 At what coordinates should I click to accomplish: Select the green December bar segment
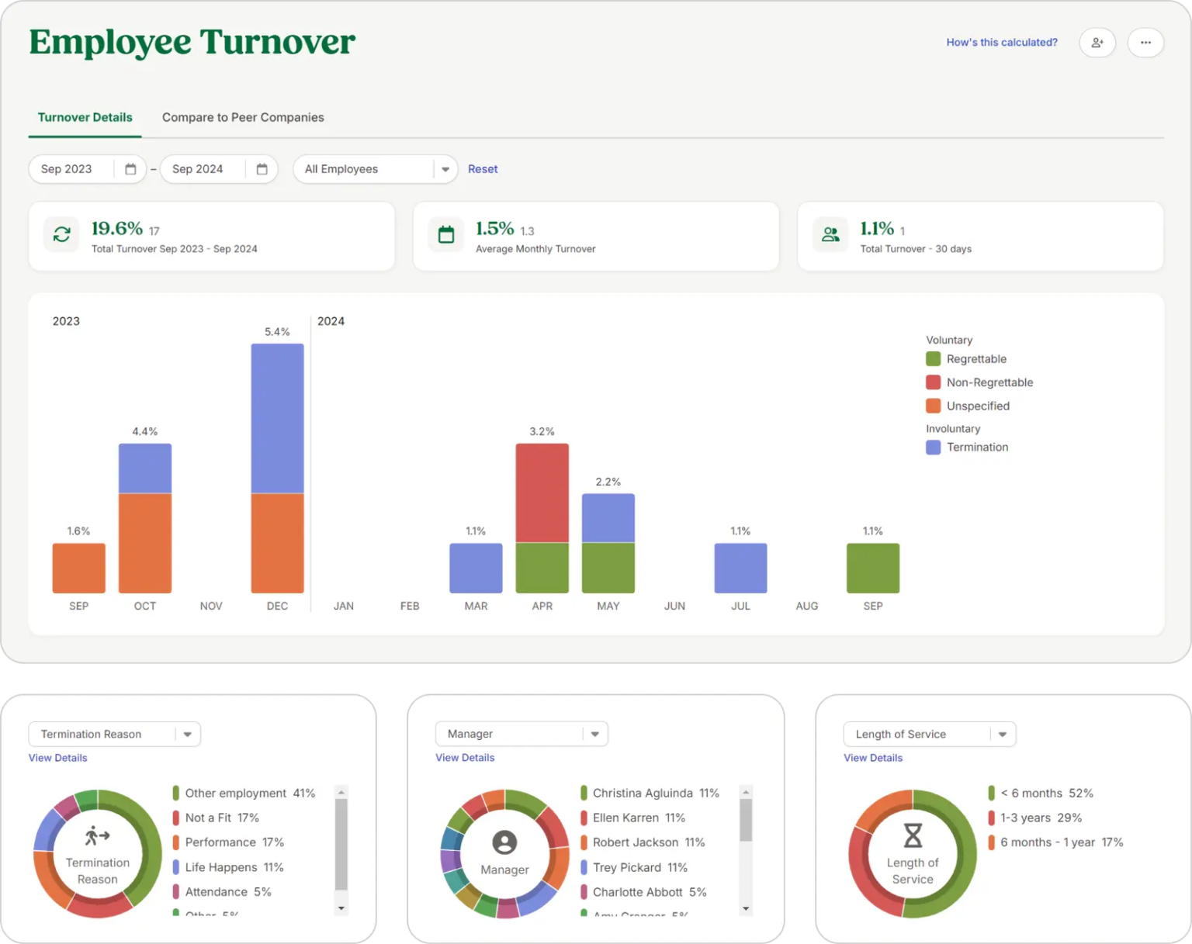[276, 543]
